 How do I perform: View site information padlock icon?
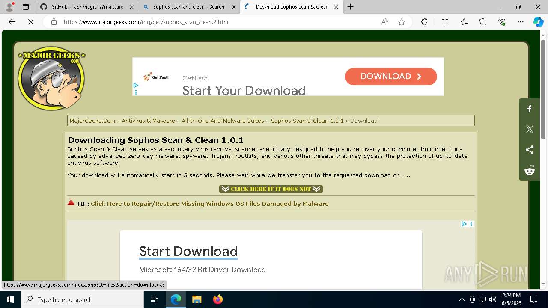point(54,22)
